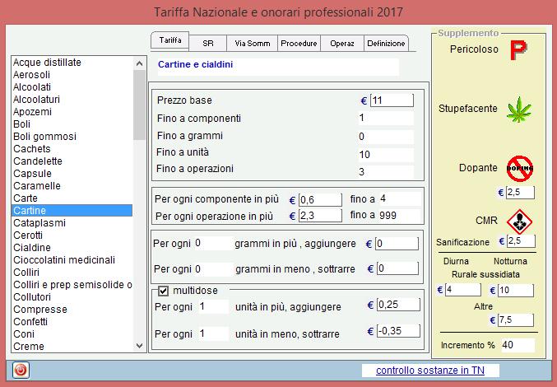Open the SR tab
The image size is (557, 387).
coord(208,44)
